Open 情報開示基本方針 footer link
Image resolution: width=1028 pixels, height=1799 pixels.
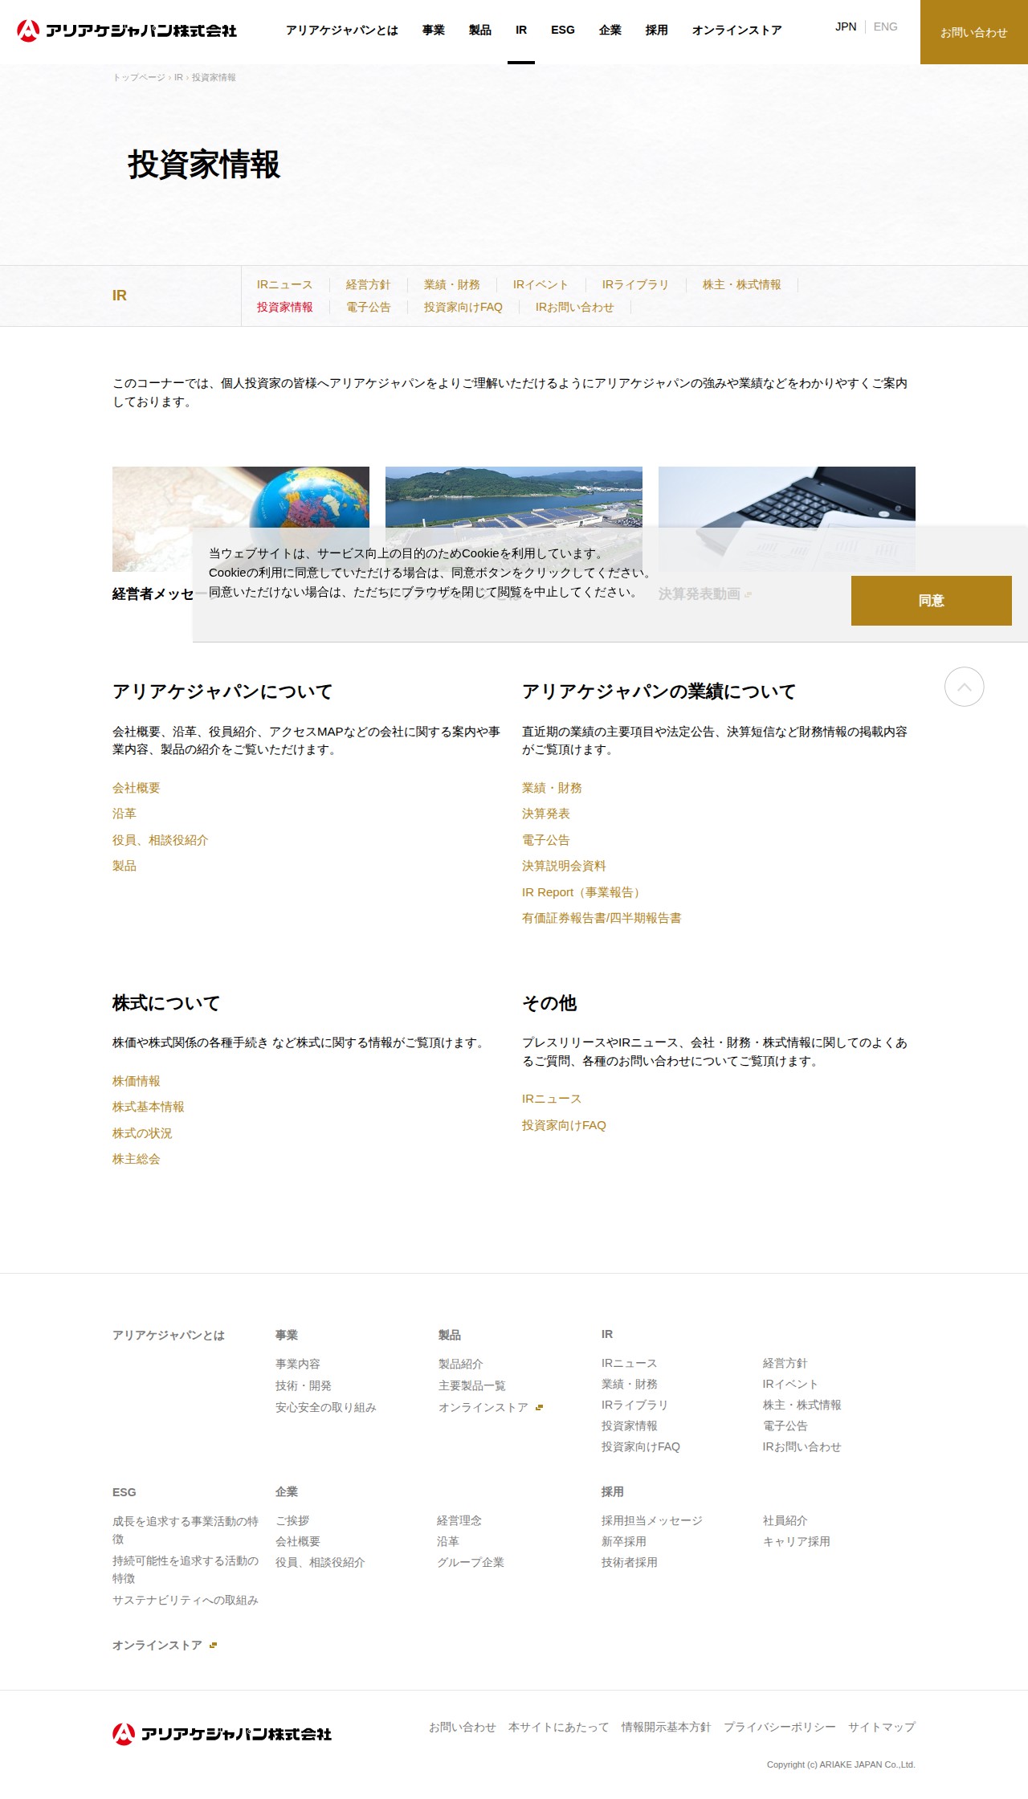coord(667,1727)
